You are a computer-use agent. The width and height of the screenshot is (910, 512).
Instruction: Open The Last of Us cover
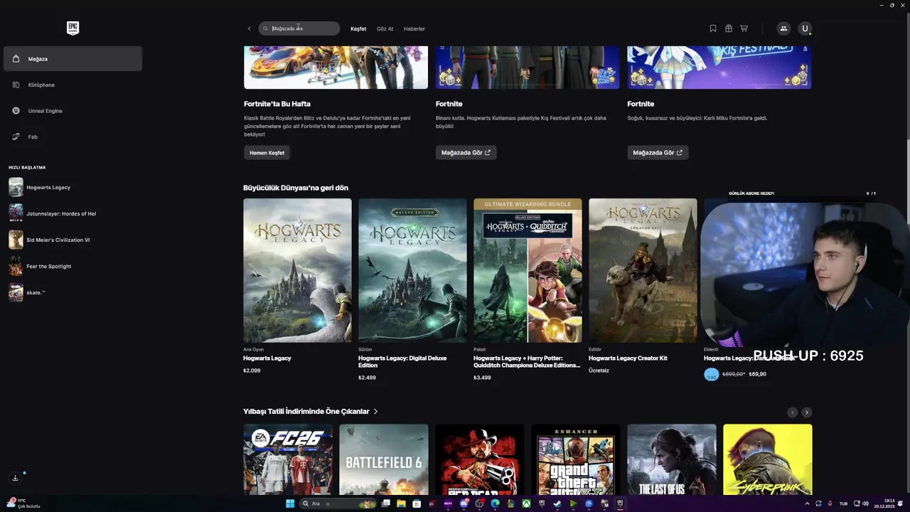click(672, 459)
